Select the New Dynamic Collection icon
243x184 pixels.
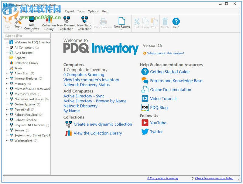point(66,22)
